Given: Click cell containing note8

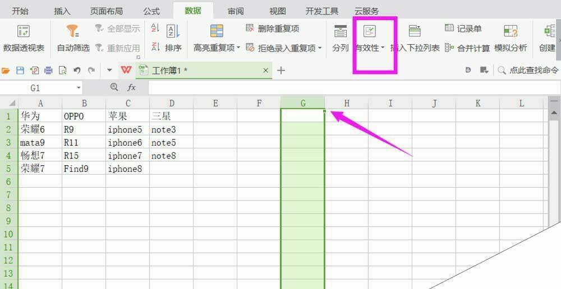Looking at the screenshot, I should click(x=171, y=155).
